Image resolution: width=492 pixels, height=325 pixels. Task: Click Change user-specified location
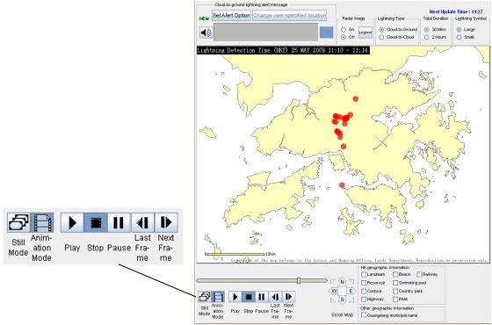289,16
